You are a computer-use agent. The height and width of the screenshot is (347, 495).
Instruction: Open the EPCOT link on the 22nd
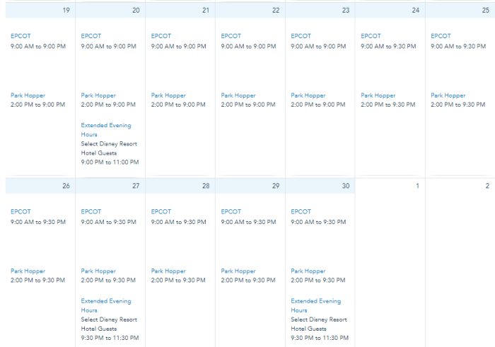(x=231, y=36)
